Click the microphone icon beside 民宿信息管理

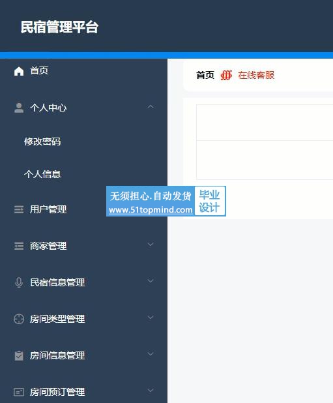tap(19, 282)
